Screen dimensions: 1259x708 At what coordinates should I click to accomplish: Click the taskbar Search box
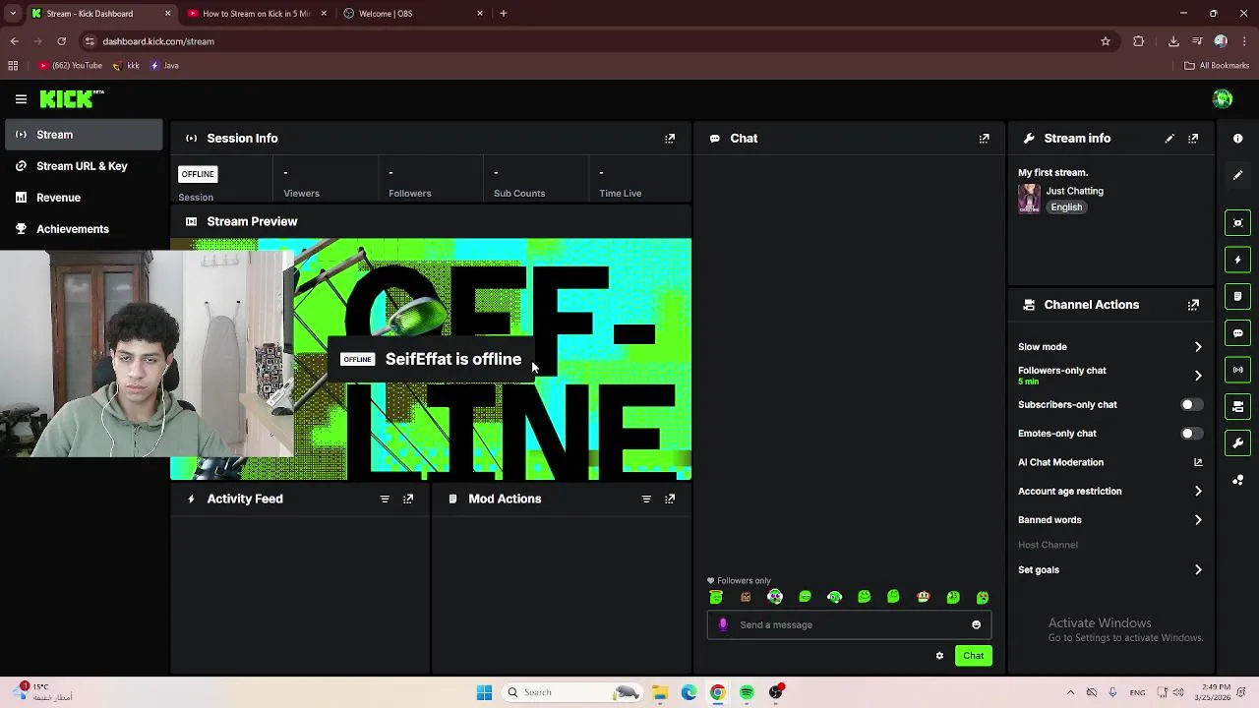click(572, 692)
